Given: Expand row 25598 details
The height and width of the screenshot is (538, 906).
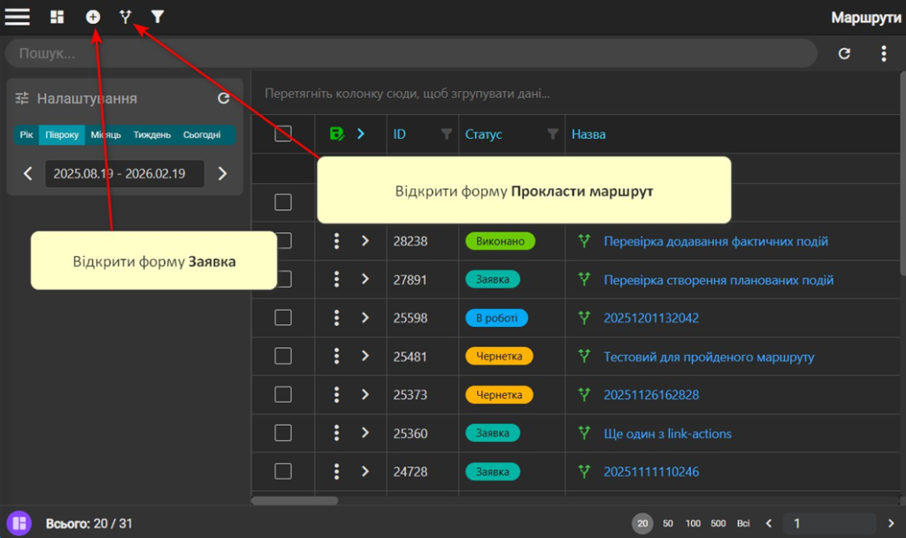Looking at the screenshot, I should pos(365,318).
